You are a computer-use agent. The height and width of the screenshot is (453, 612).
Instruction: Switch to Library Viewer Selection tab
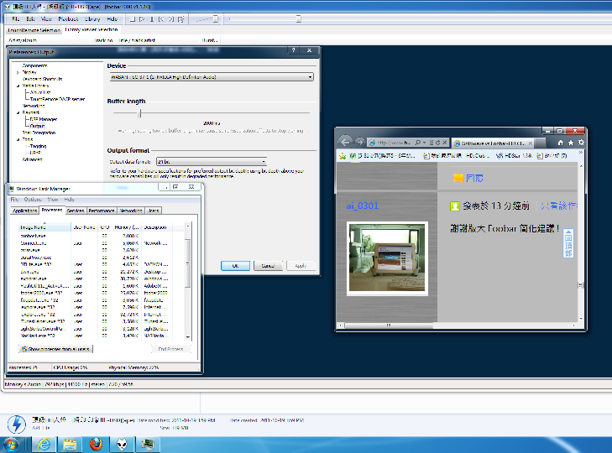pos(92,29)
